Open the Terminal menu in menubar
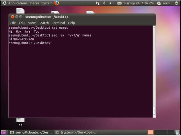The height and width of the screenshot is (136, 181). pyautogui.click(x=58, y=23)
